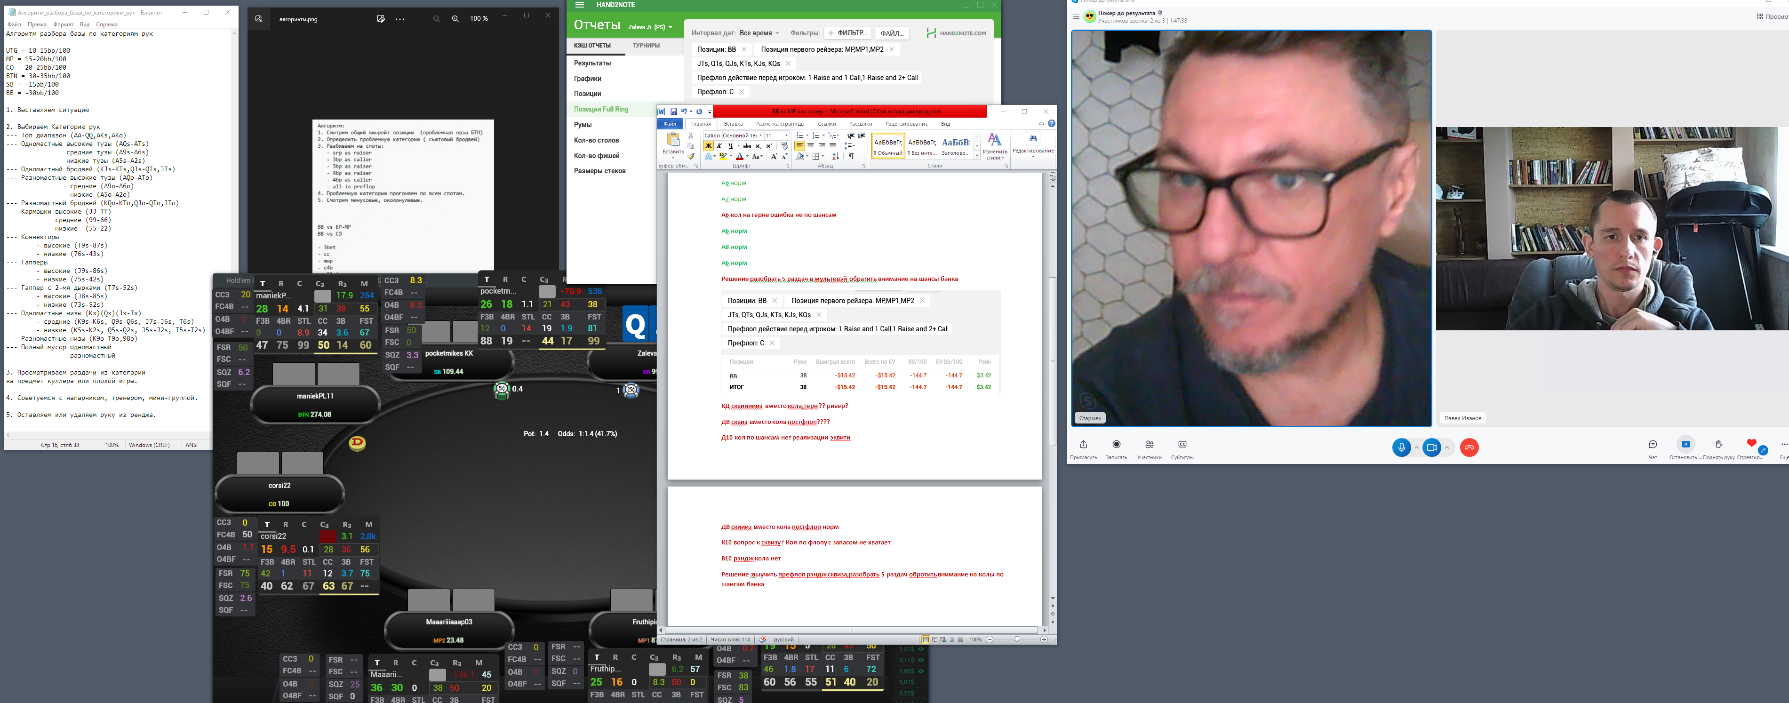The image size is (1789, 703).
Task: Open Румы report in Hand2Note sidebar
Action: point(583,125)
